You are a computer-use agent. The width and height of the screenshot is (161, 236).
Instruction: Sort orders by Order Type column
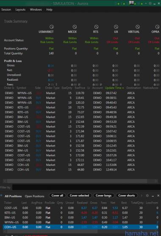(x=52, y=88)
